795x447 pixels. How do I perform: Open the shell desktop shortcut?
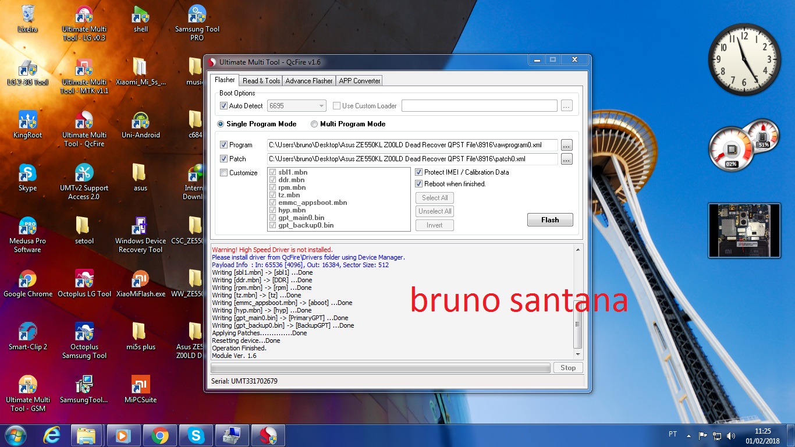click(x=141, y=19)
